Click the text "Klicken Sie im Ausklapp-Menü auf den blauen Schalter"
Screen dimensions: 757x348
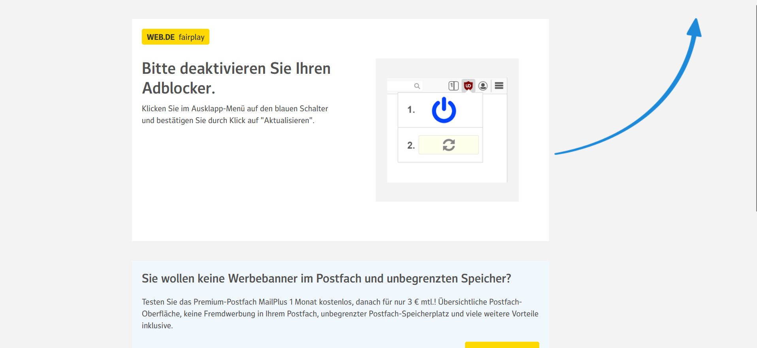coord(235,109)
